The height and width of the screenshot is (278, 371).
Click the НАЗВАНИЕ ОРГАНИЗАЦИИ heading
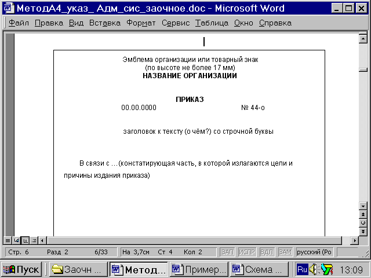pyautogui.click(x=190, y=76)
